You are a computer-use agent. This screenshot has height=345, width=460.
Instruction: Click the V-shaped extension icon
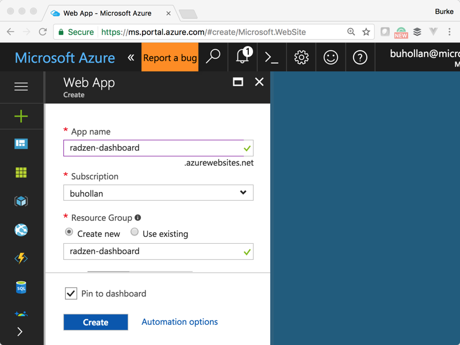(434, 32)
